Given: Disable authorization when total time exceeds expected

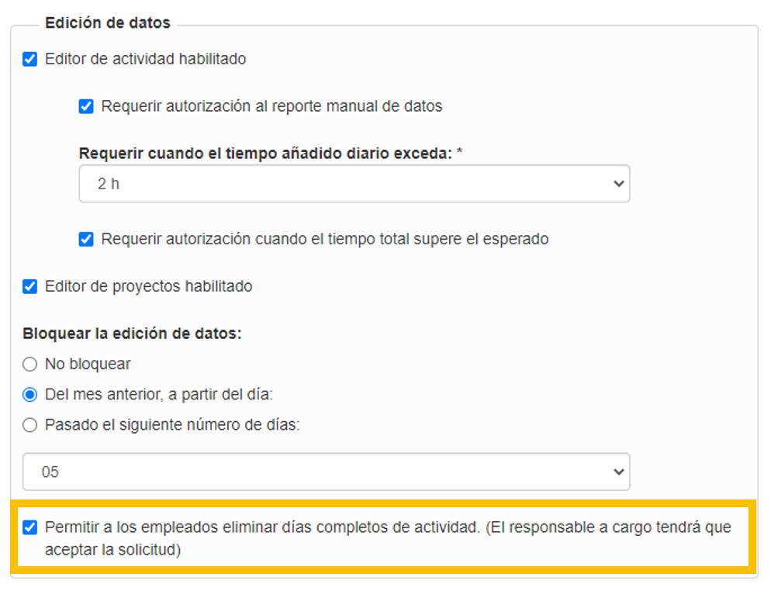Looking at the screenshot, I should [86, 240].
